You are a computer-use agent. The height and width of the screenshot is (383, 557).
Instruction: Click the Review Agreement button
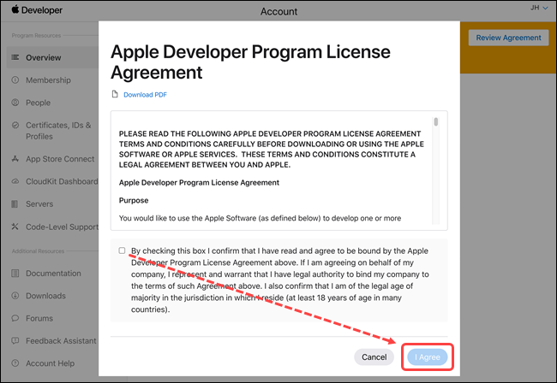tap(508, 38)
